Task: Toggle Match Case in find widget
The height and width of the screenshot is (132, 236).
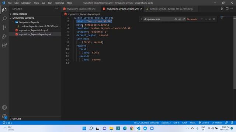Action: click(176, 19)
